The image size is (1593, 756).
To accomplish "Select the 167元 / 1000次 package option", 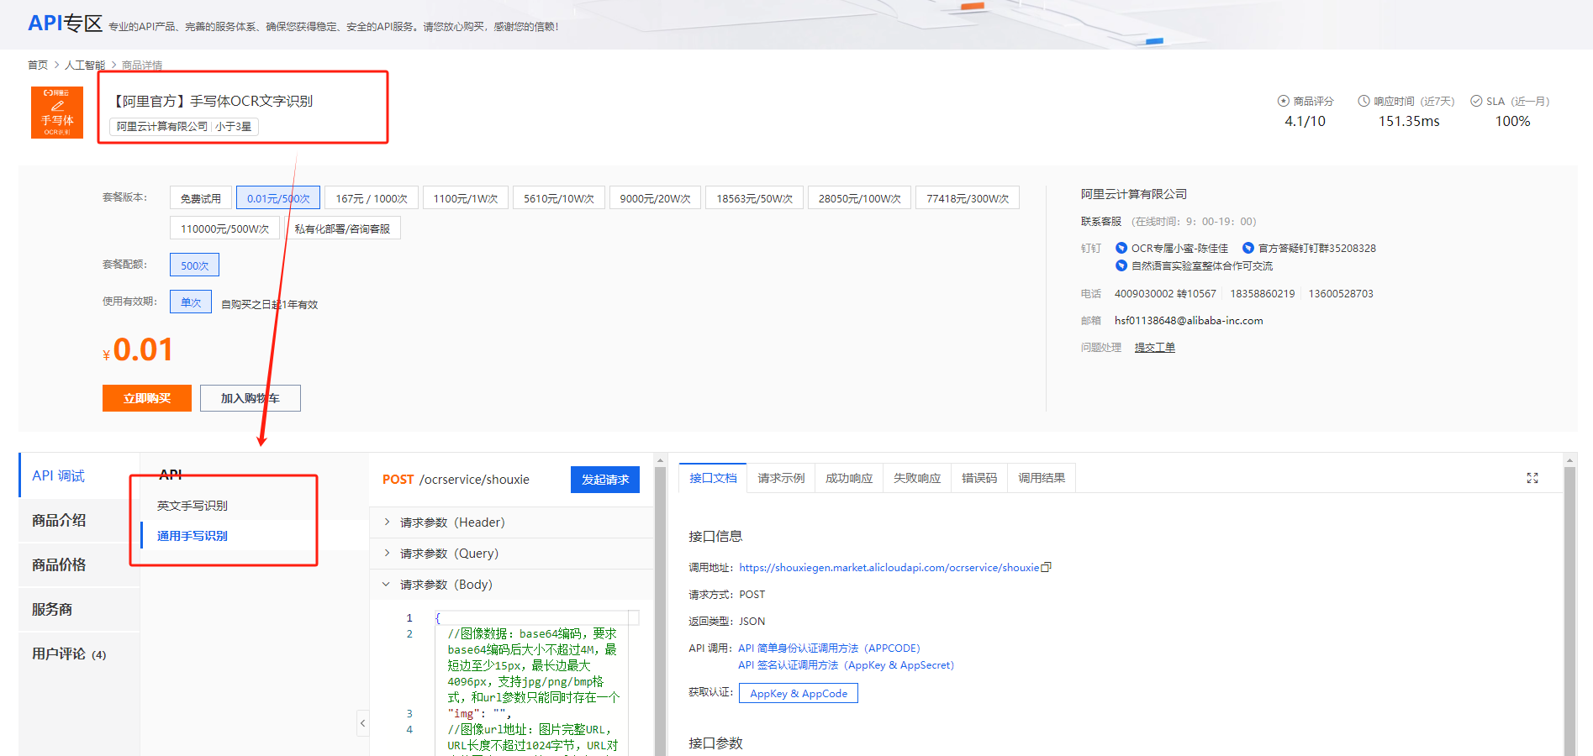I will tap(372, 198).
